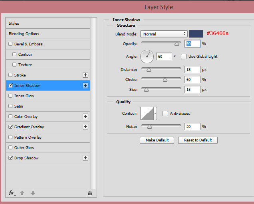
Task: Click the Distance value input field
Action: 192,70
